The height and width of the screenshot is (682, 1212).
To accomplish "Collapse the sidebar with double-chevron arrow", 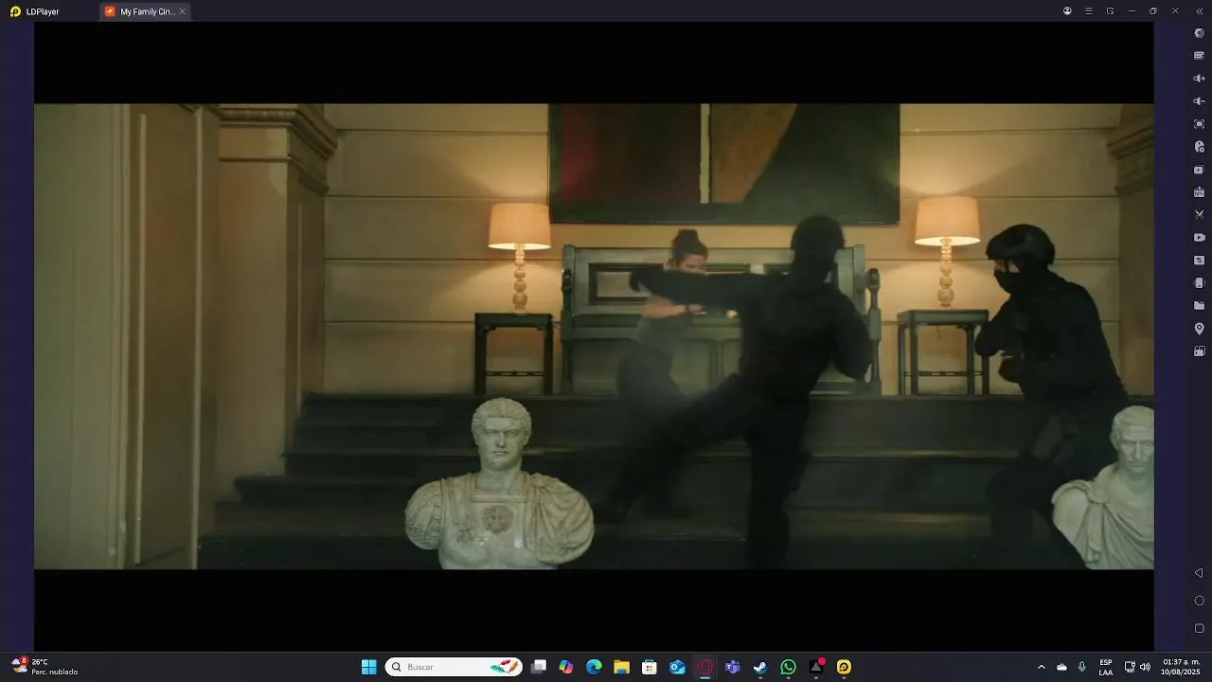I will point(1199,11).
